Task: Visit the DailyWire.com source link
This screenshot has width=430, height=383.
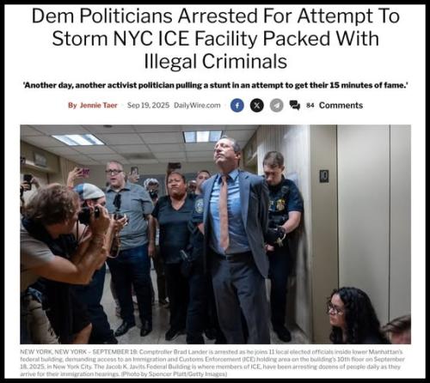Action: 197,106
